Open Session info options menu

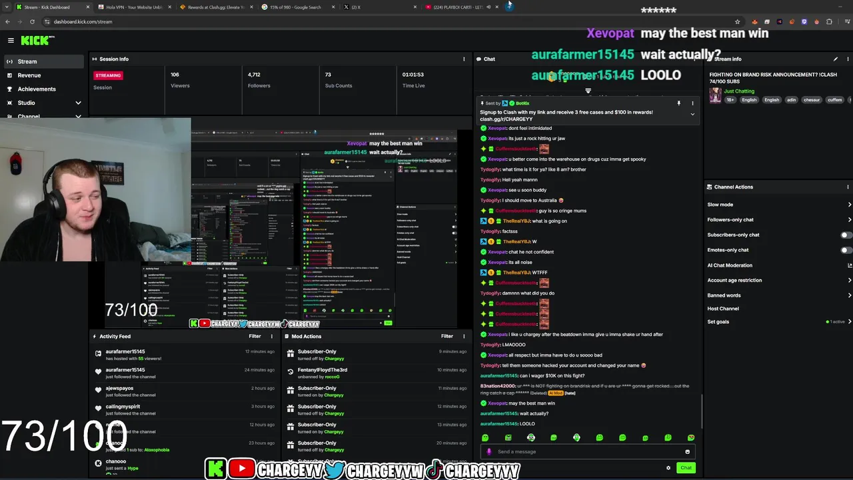pos(464,59)
